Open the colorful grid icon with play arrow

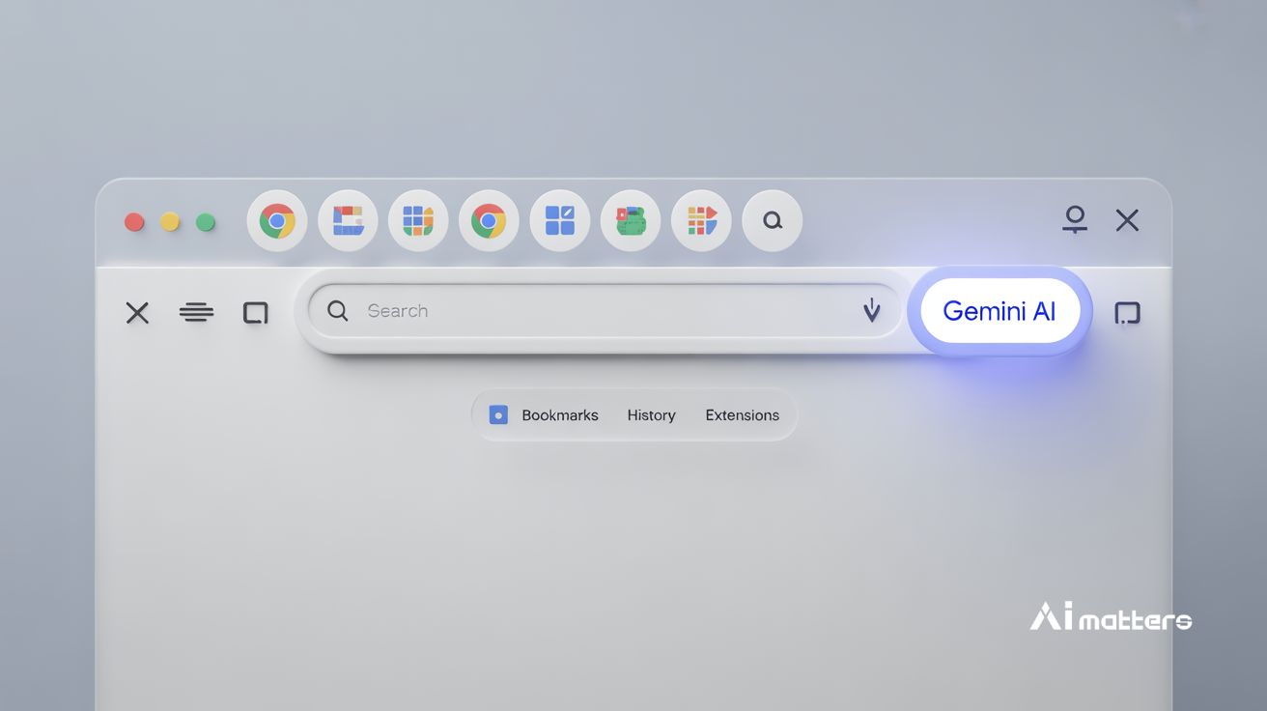pyautogui.click(x=701, y=221)
